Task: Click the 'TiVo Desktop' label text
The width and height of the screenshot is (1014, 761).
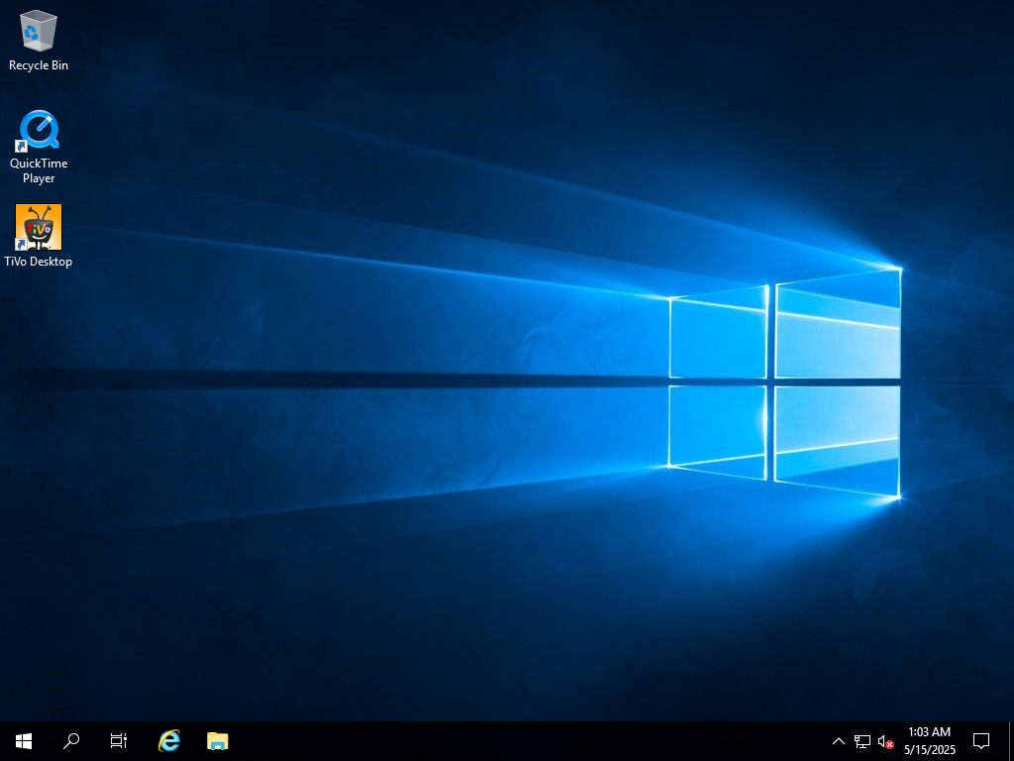Action: 39,262
